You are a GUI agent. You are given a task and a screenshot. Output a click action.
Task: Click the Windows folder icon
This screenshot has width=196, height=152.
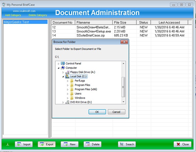72,98
